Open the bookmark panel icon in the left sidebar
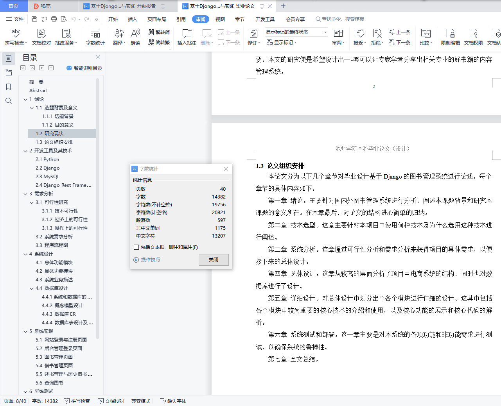 (9, 87)
